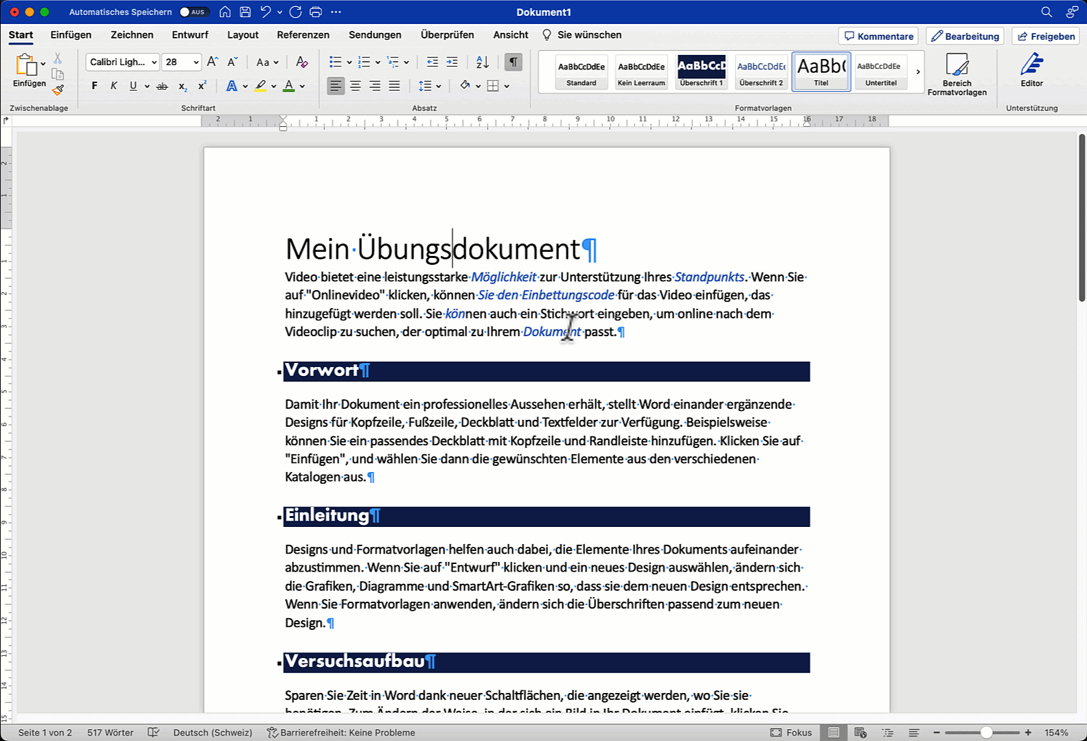Adjust the zoom slider handle
Image resolution: width=1087 pixels, height=741 pixels.
coord(986,733)
